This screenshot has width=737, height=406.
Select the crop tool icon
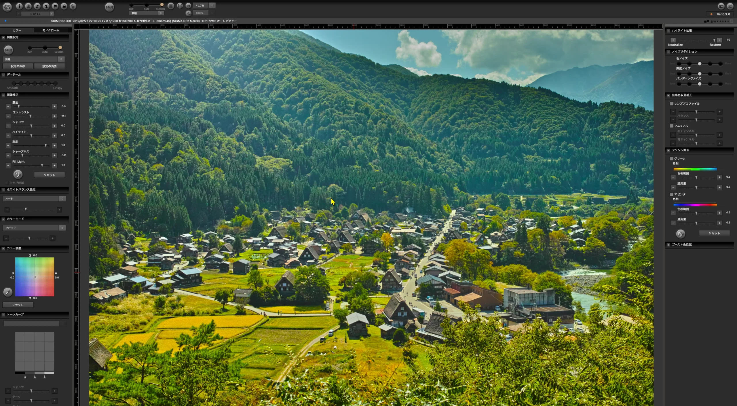tap(180, 5)
